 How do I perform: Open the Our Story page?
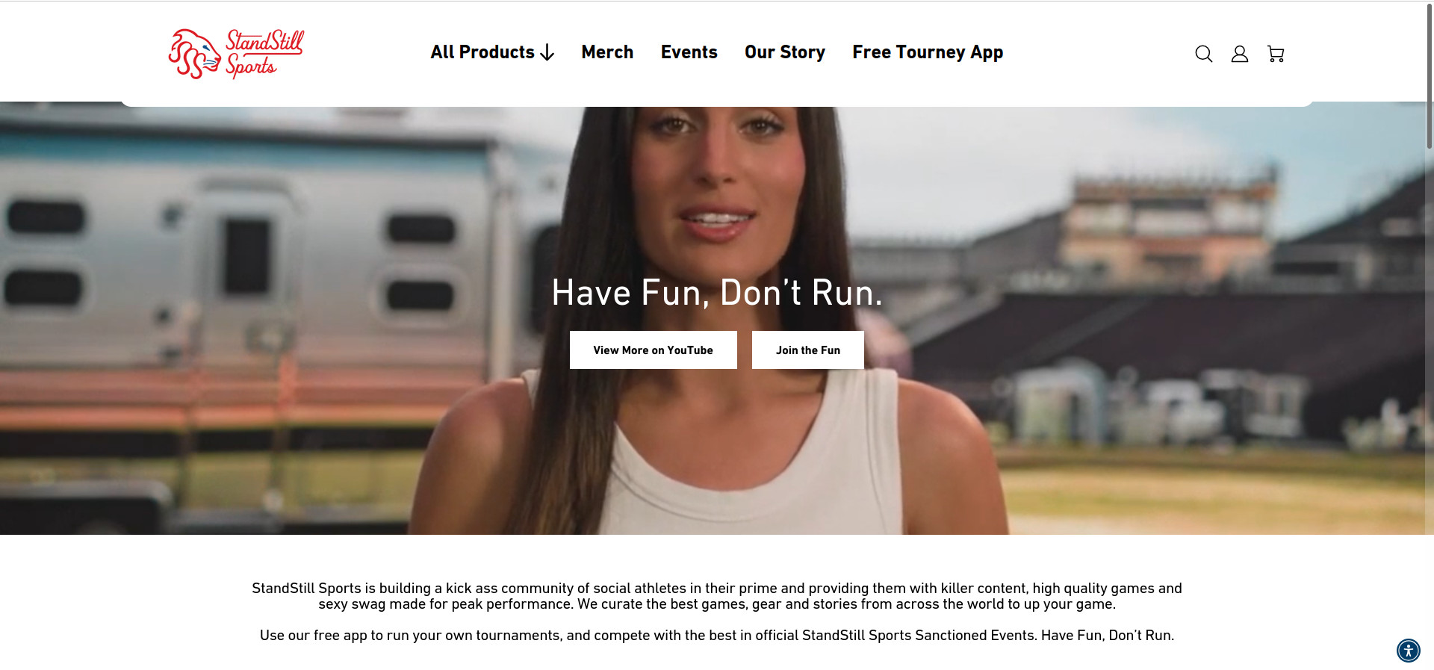[x=784, y=52]
